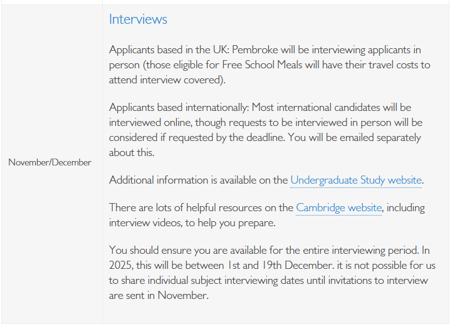450x324 pixels.
Task: Follow the Cambridge website link
Action: (338, 207)
